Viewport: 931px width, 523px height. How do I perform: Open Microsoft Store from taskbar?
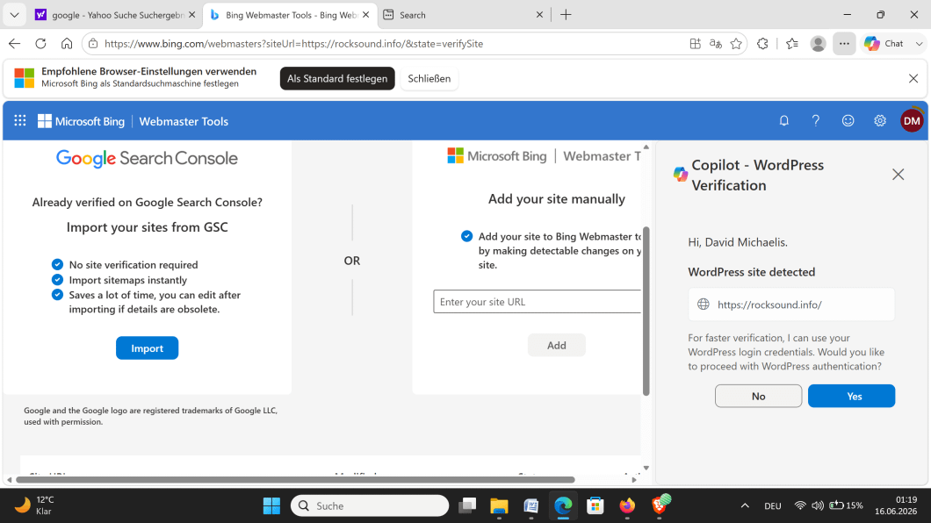pyautogui.click(x=595, y=505)
